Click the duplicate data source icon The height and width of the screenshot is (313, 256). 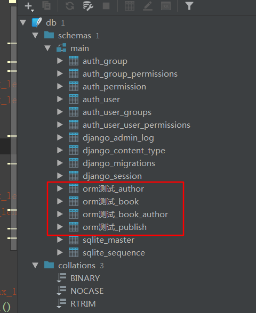[x=46, y=6]
